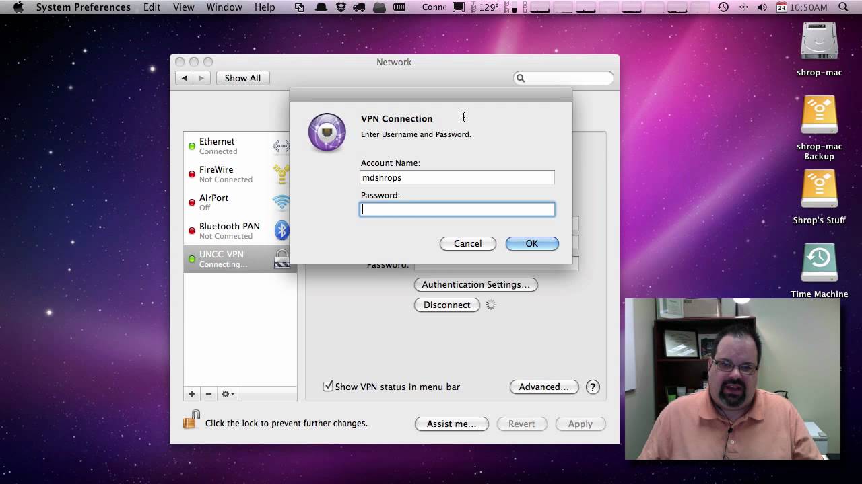Click Show All preferences button
862x484 pixels.
point(242,78)
